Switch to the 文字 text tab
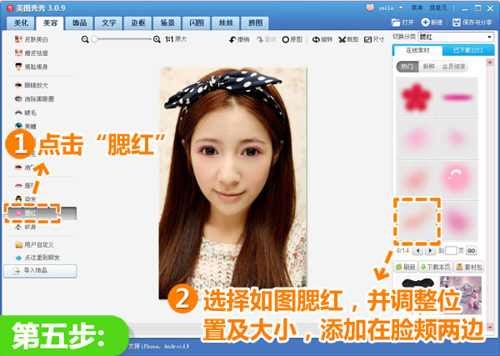Image resolution: width=500 pixels, height=356 pixels. click(x=108, y=23)
